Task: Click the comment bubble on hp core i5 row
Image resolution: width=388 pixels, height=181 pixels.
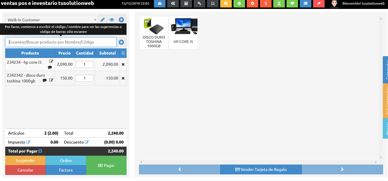Action: click(x=50, y=67)
